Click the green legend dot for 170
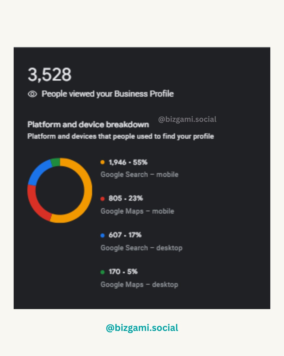The width and height of the screenshot is (284, 356). click(103, 272)
